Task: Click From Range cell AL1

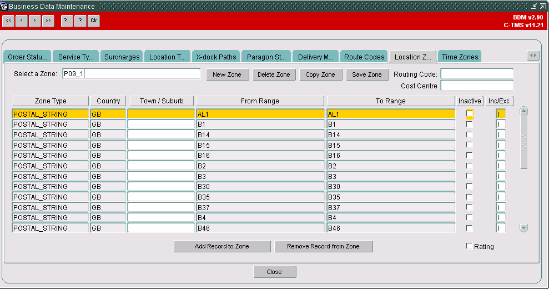Action: (x=260, y=114)
